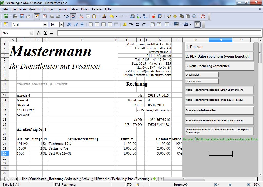Image resolution: width=263 pixels, height=187 pixels.
Task: Switch to the Adressen sheet tab
Action: pyautogui.click(x=72, y=179)
